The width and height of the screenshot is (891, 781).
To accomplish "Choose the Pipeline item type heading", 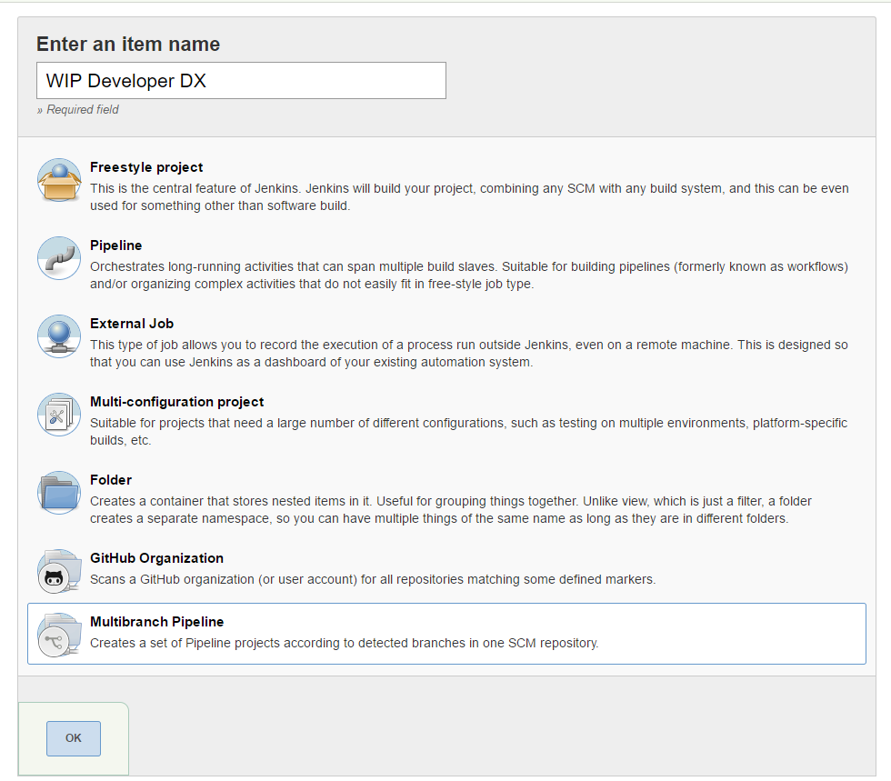I will [x=116, y=245].
